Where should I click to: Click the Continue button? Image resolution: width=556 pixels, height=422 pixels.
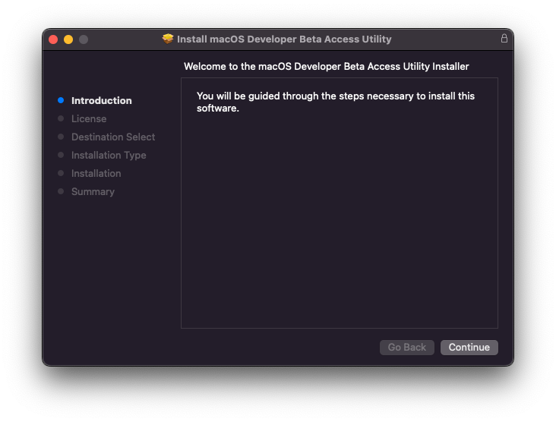[469, 347]
